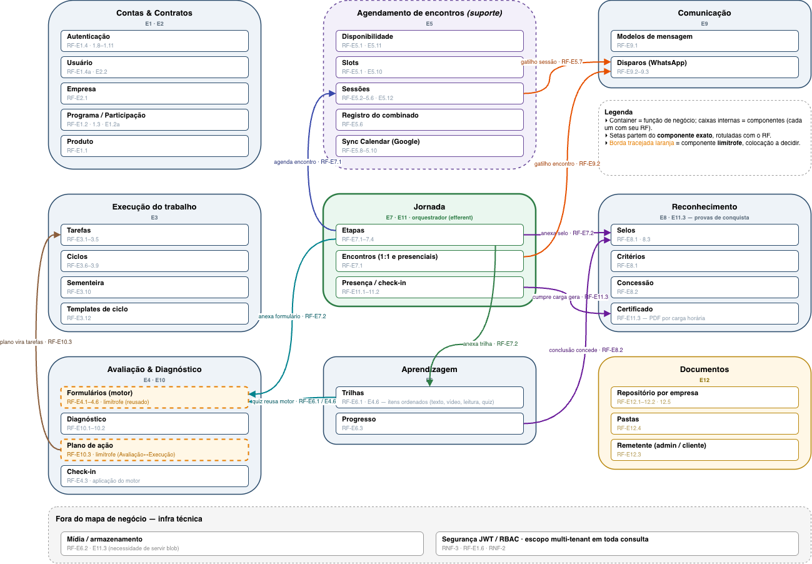Click the 'Jornada' container title
This screenshot has height=564, width=812.
(x=429, y=207)
